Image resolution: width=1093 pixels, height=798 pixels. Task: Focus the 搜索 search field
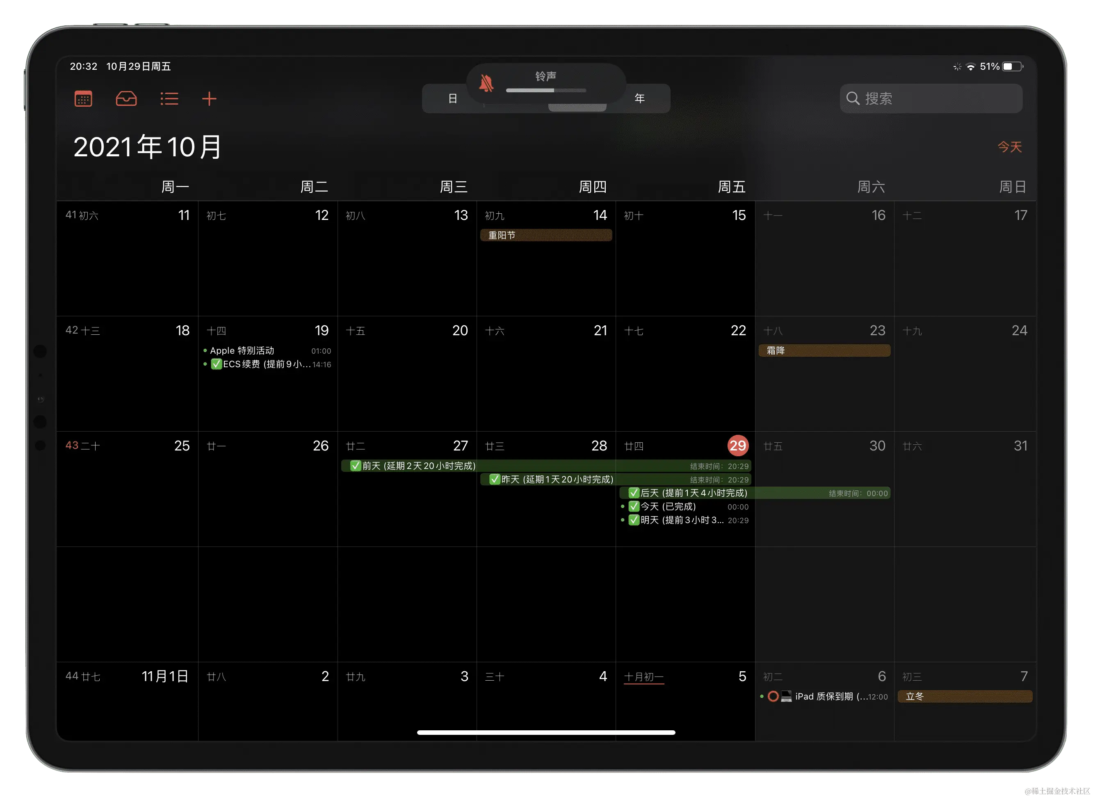pos(931,98)
